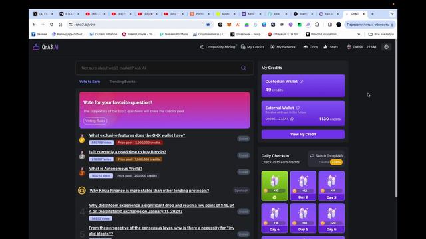Image resolution: width=426 pixels, height=239 pixels.
Task: Click the QnA3.AI logo
Action: point(45,47)
